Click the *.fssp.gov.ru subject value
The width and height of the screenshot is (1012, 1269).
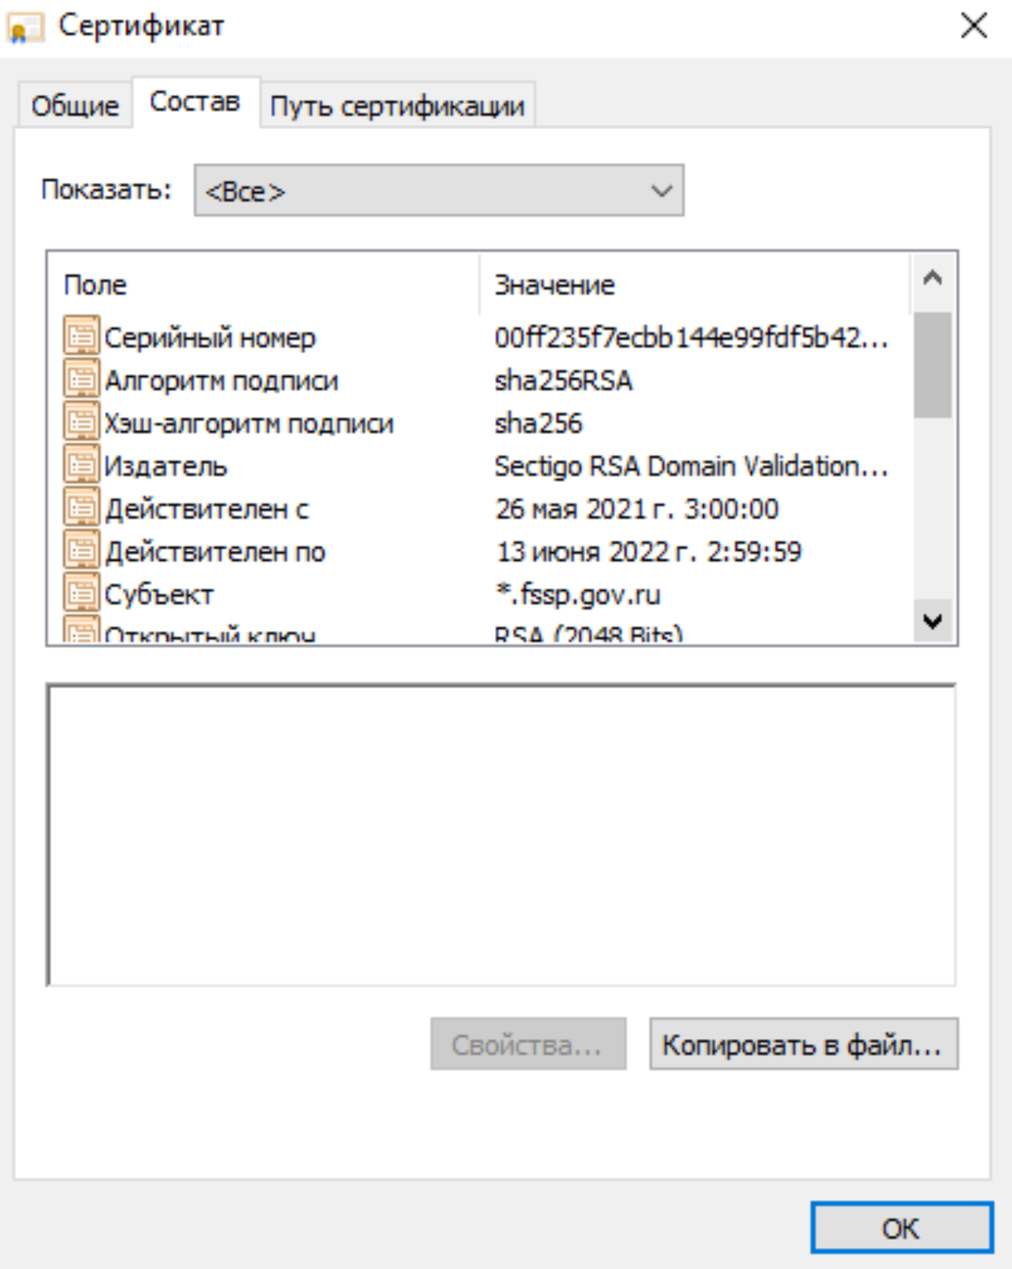click(578, 595)
